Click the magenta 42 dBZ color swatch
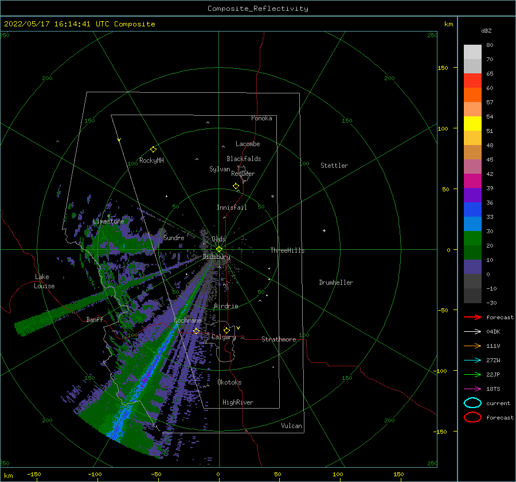 pyautogui.click(x=472, y=181)
